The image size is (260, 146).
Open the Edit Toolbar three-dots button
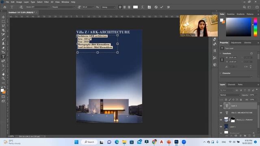click(3, 83)
